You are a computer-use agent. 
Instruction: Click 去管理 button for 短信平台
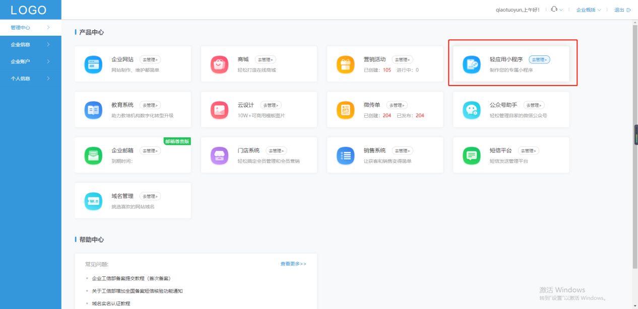(528, 151)
